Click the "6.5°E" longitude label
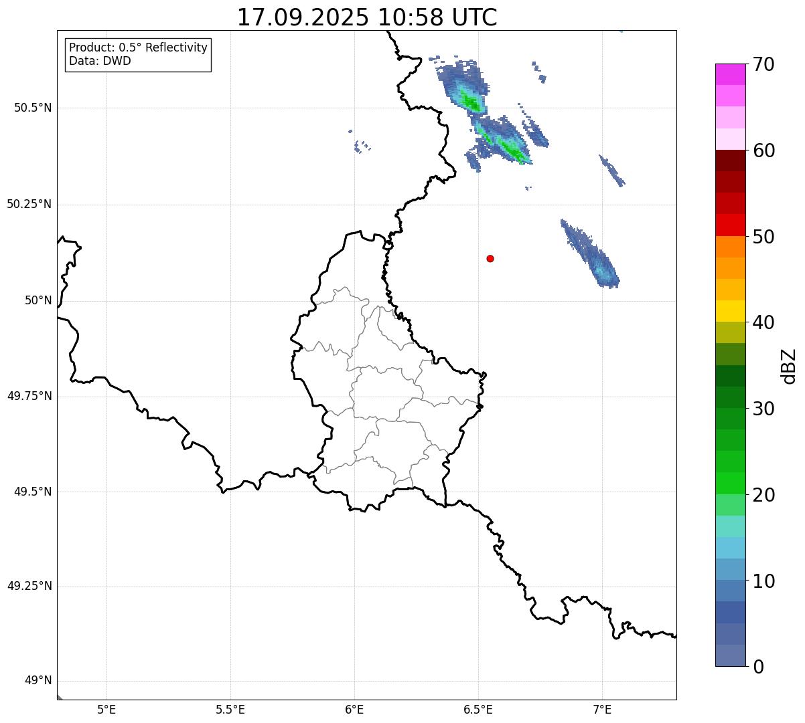Viewport: 805px width, 723px height. point(478,710)
